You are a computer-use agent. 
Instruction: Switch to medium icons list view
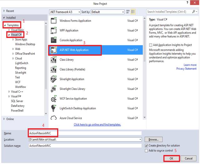(x=133, y=12)
